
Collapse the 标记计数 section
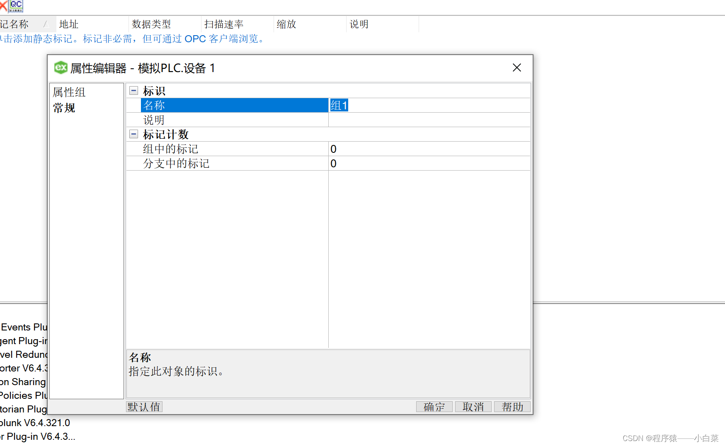click(x=133, y=134)
